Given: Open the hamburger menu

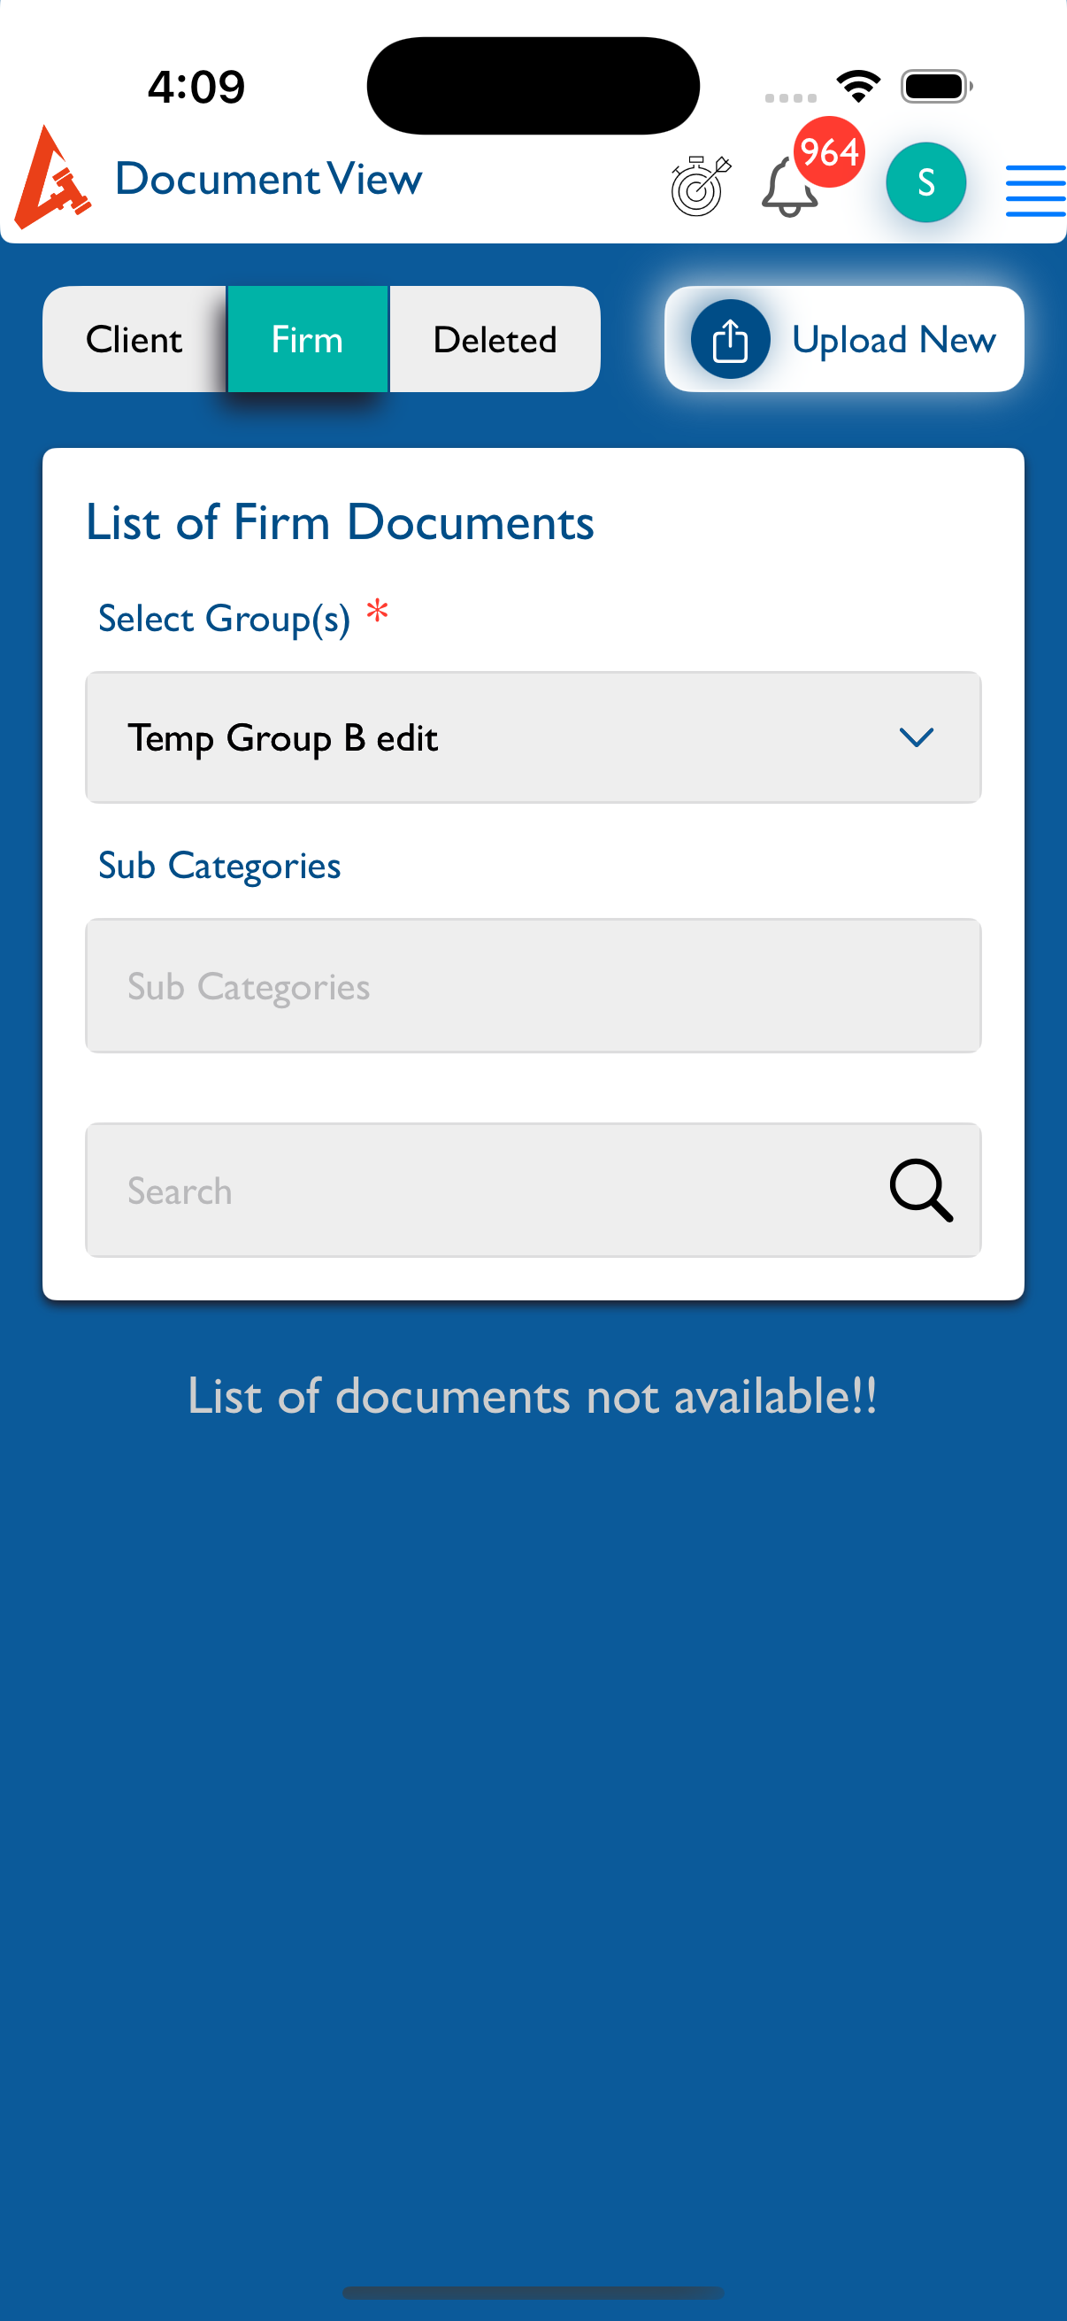Looking at the screenshot, I should pos(1034,190).
